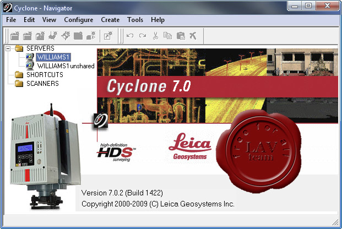Select the SHORTCUTS folder
The image size is (342, 229).
click(45, 74)
